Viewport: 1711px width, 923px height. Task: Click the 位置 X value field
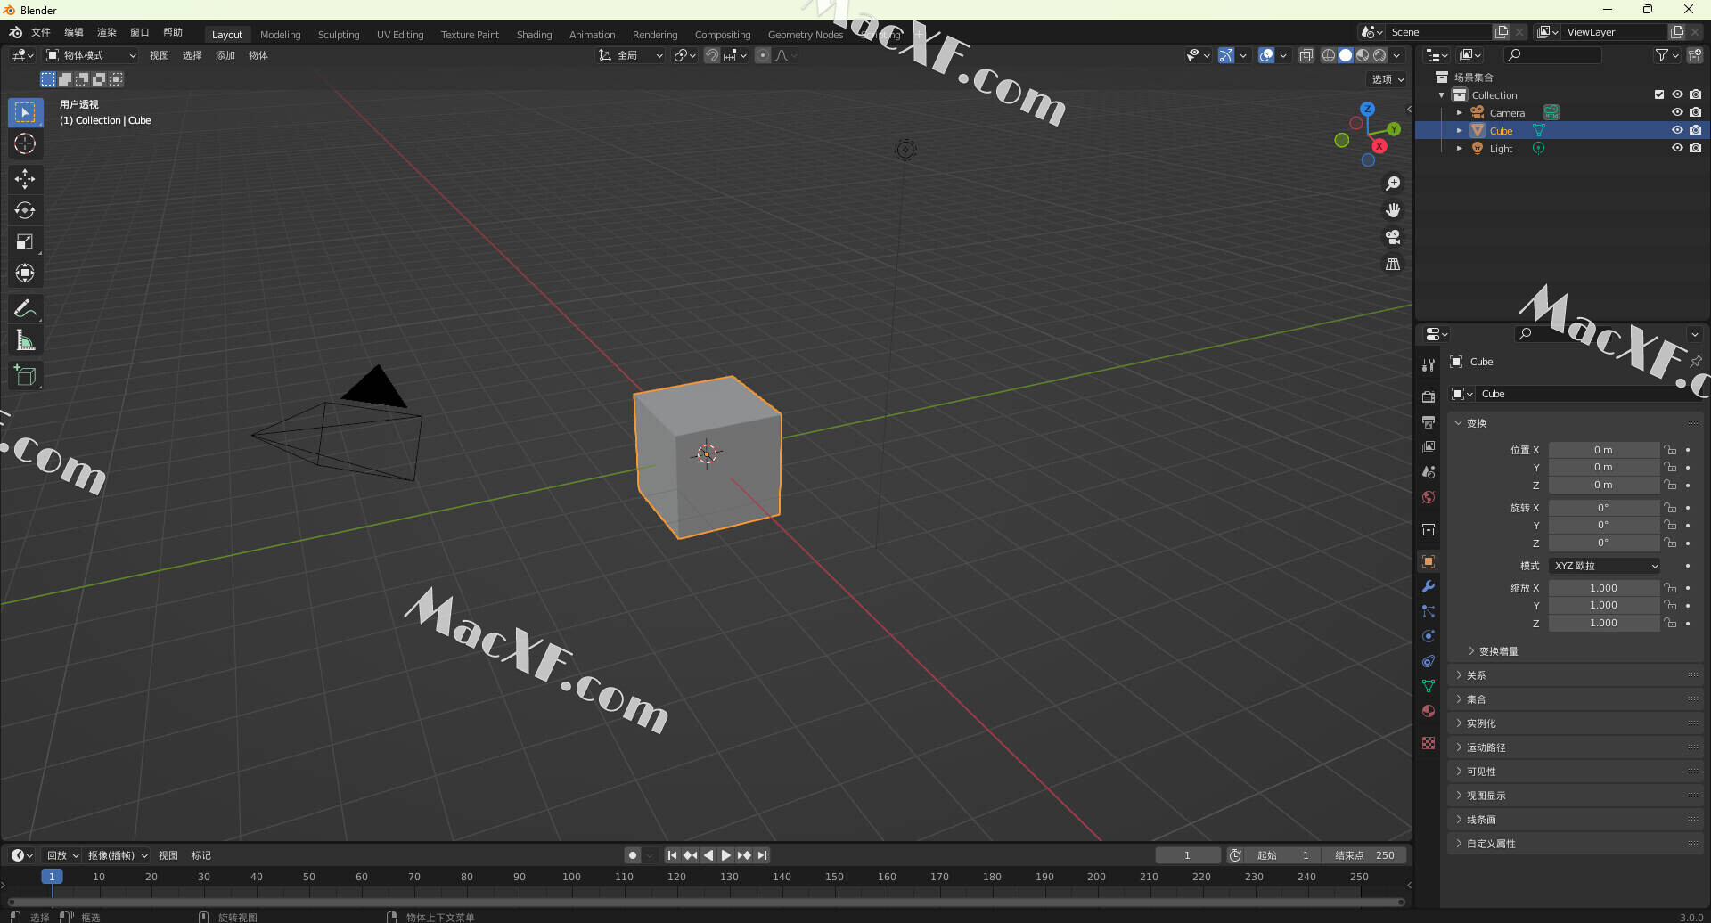[1603, 450]
